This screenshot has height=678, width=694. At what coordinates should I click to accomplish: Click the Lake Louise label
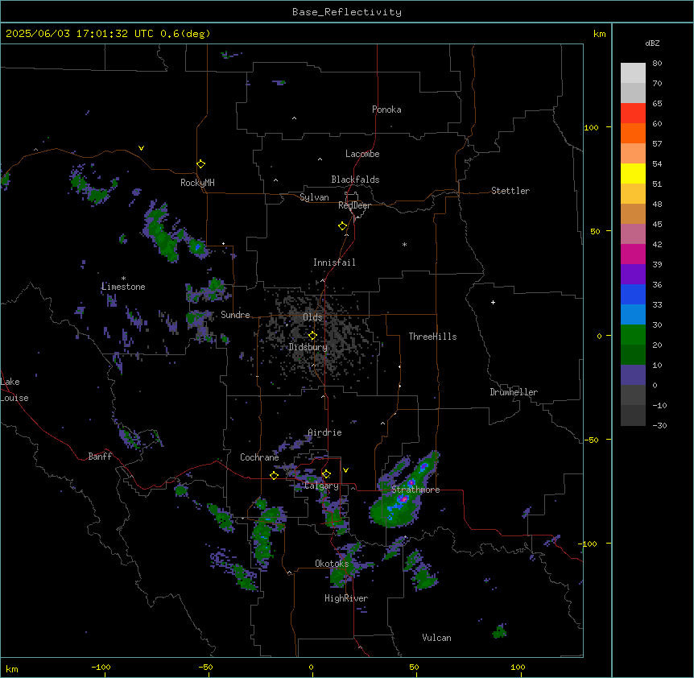point(14,390)
